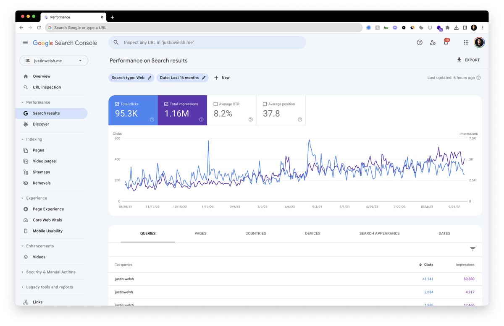The height and width of the screenshot is (326, 504).
Task: Open the notifications bell icon
Action: tap(446, 42)
